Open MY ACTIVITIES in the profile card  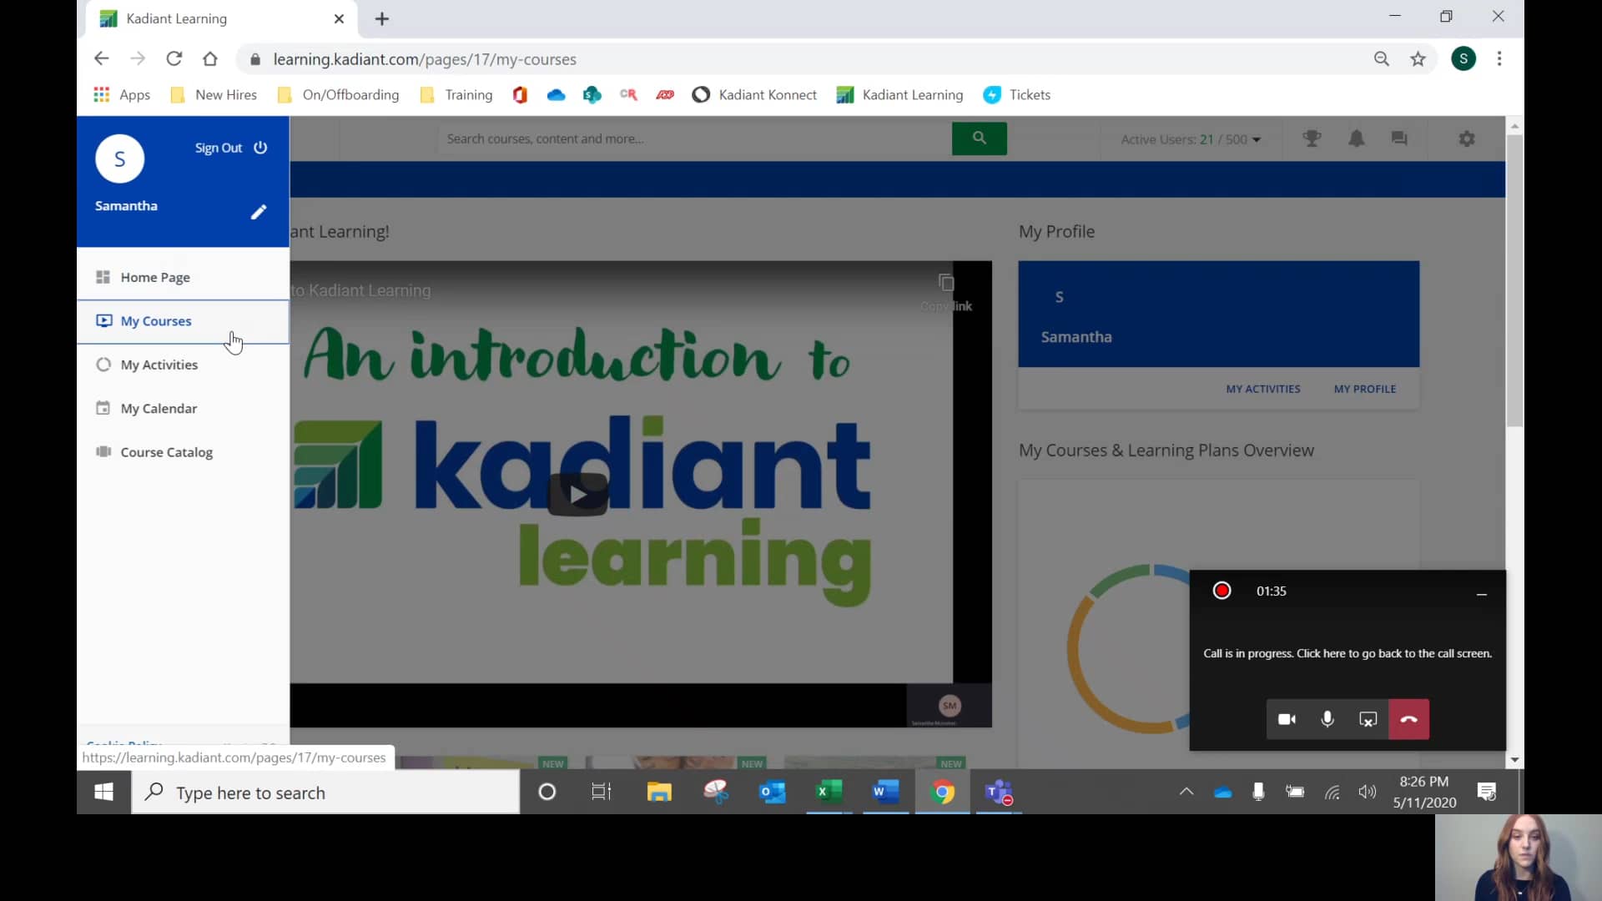1262,389
